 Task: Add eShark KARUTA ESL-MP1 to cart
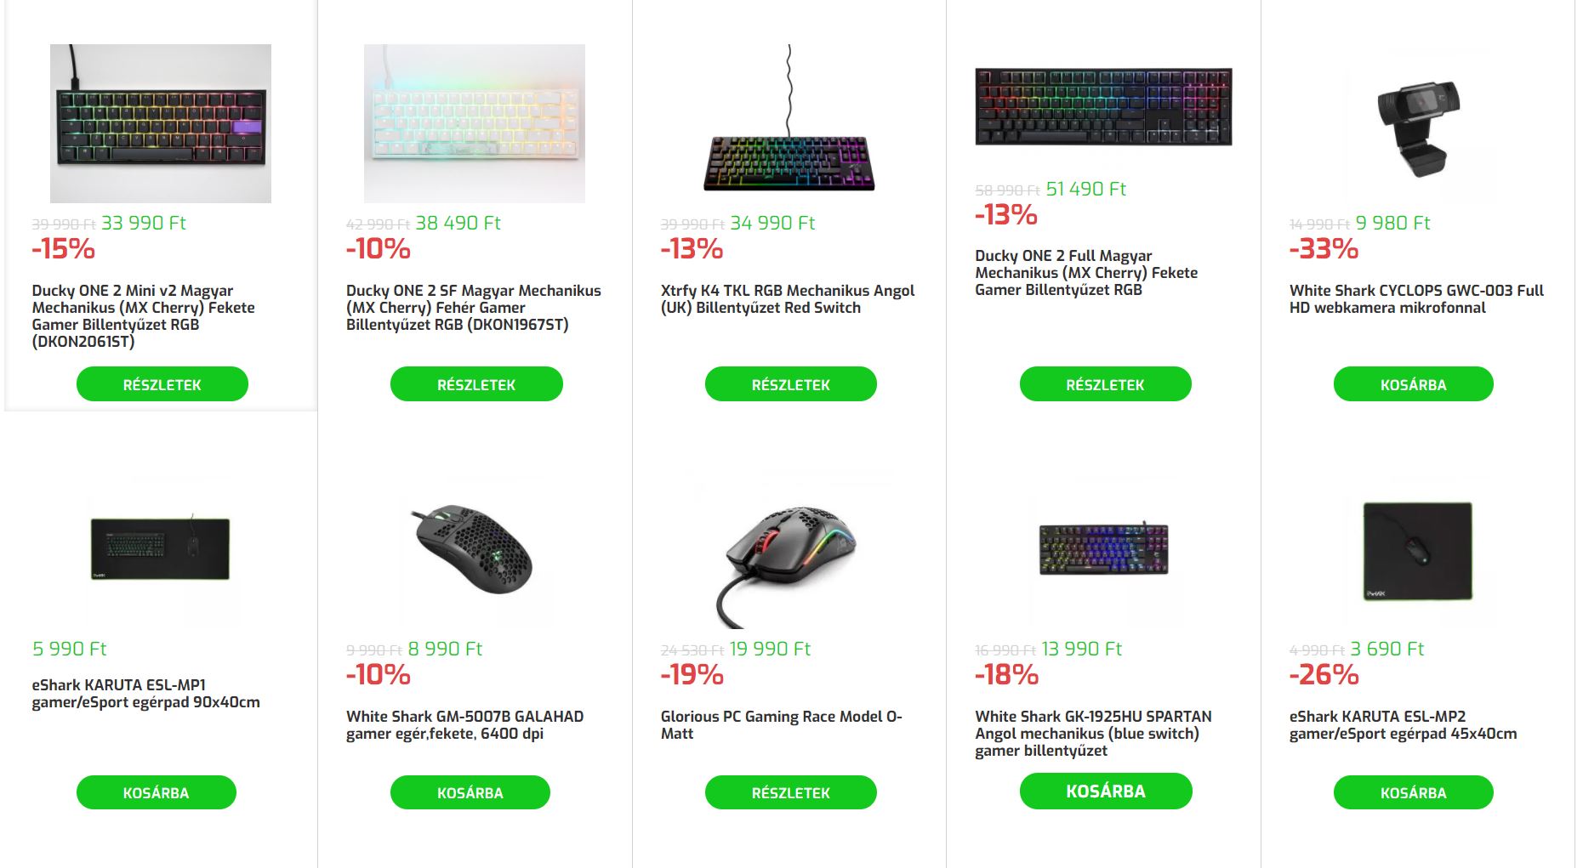tap(156, 792)
